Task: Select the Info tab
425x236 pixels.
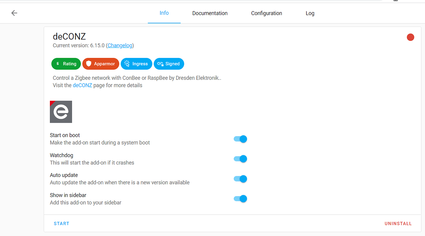Action: [x=164, y=13]
